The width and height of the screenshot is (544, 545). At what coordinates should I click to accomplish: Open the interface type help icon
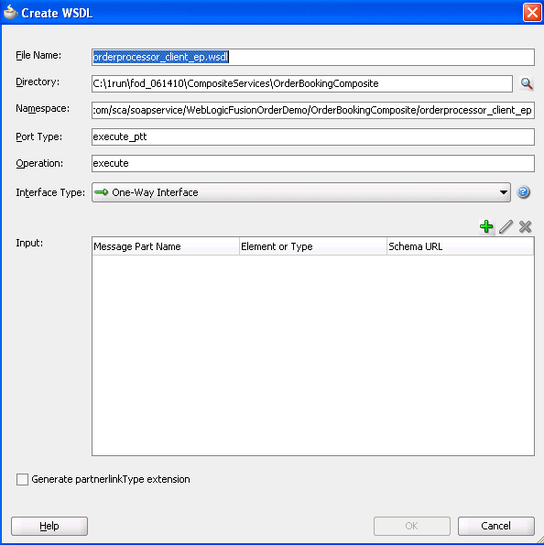[523, 191]
